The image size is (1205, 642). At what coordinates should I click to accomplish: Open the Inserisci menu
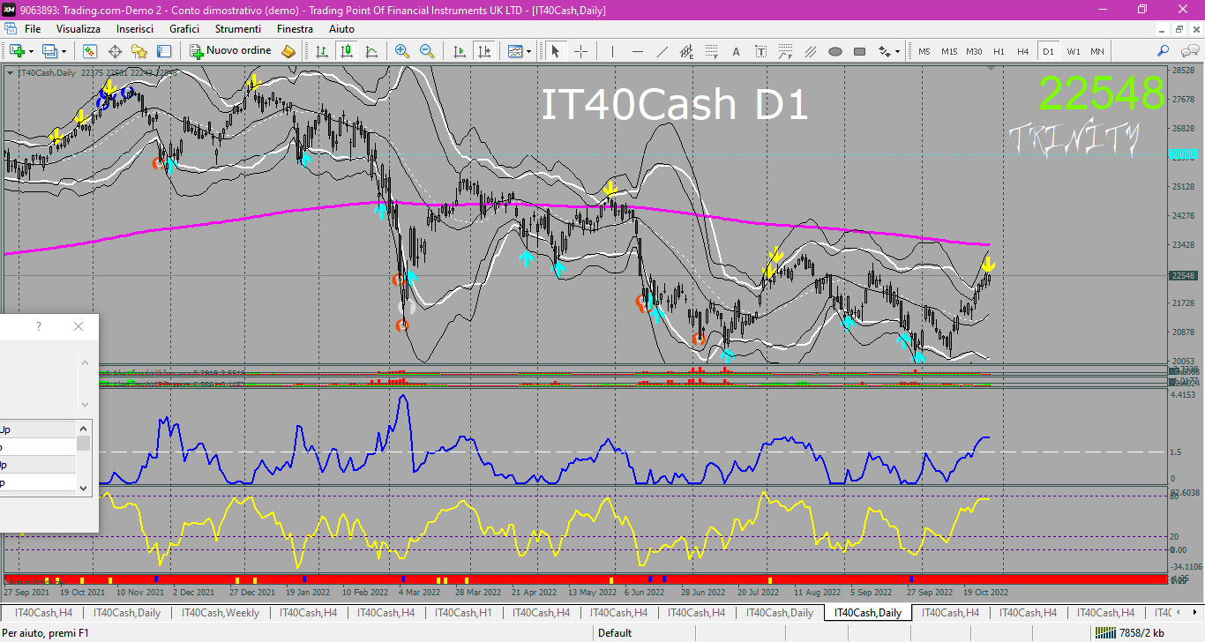[x=135, y=29]
